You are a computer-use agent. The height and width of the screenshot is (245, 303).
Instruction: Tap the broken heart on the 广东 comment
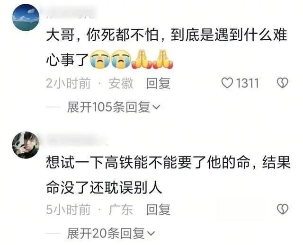(283, 209)
